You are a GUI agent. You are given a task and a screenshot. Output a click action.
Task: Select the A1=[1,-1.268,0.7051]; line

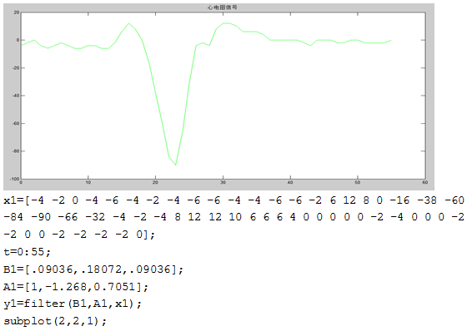pyautogui.click(x=76, y=287)
